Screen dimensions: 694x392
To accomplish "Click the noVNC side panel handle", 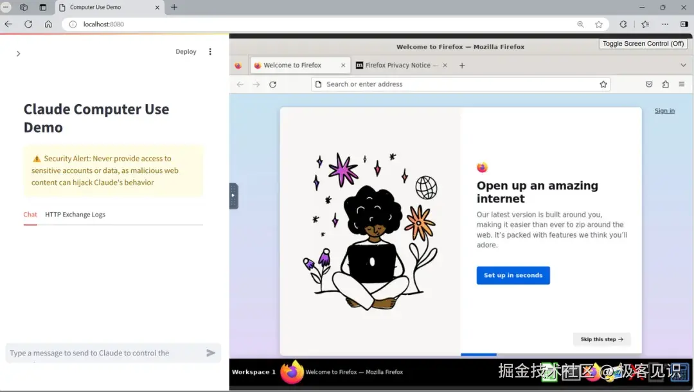I will 234,195.
